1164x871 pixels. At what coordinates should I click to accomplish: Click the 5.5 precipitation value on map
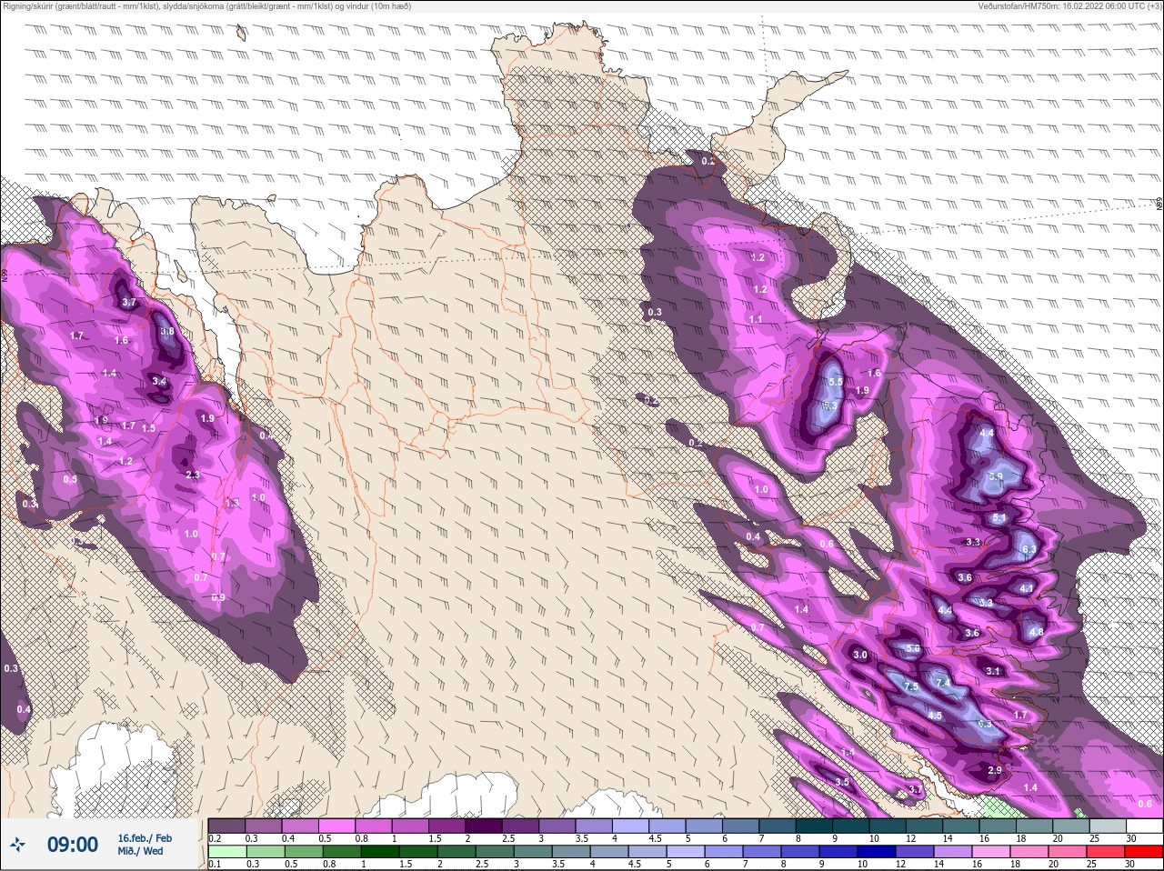coord(836,383)
